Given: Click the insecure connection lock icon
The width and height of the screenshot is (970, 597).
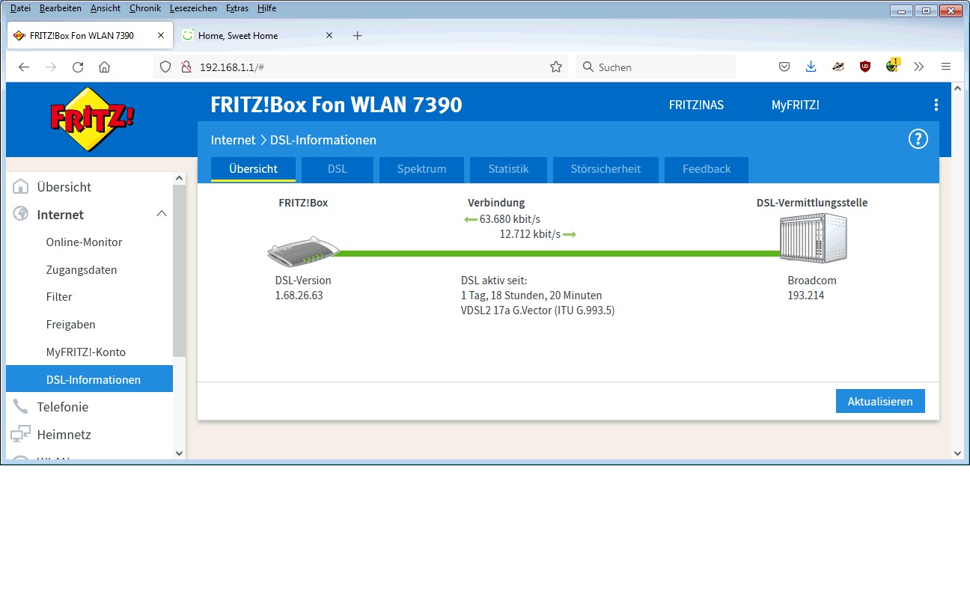Looking at the screenshot, I should [x=187, y=67].
